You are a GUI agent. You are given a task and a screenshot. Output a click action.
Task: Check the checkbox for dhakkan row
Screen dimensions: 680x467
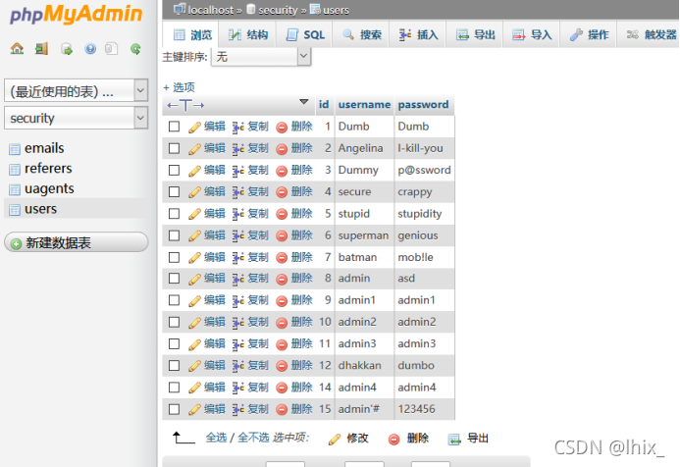click(174, 366)
